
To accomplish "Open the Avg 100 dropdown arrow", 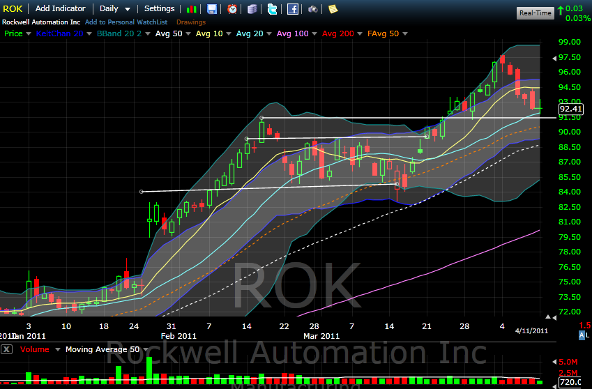I will tap(314, 34).
